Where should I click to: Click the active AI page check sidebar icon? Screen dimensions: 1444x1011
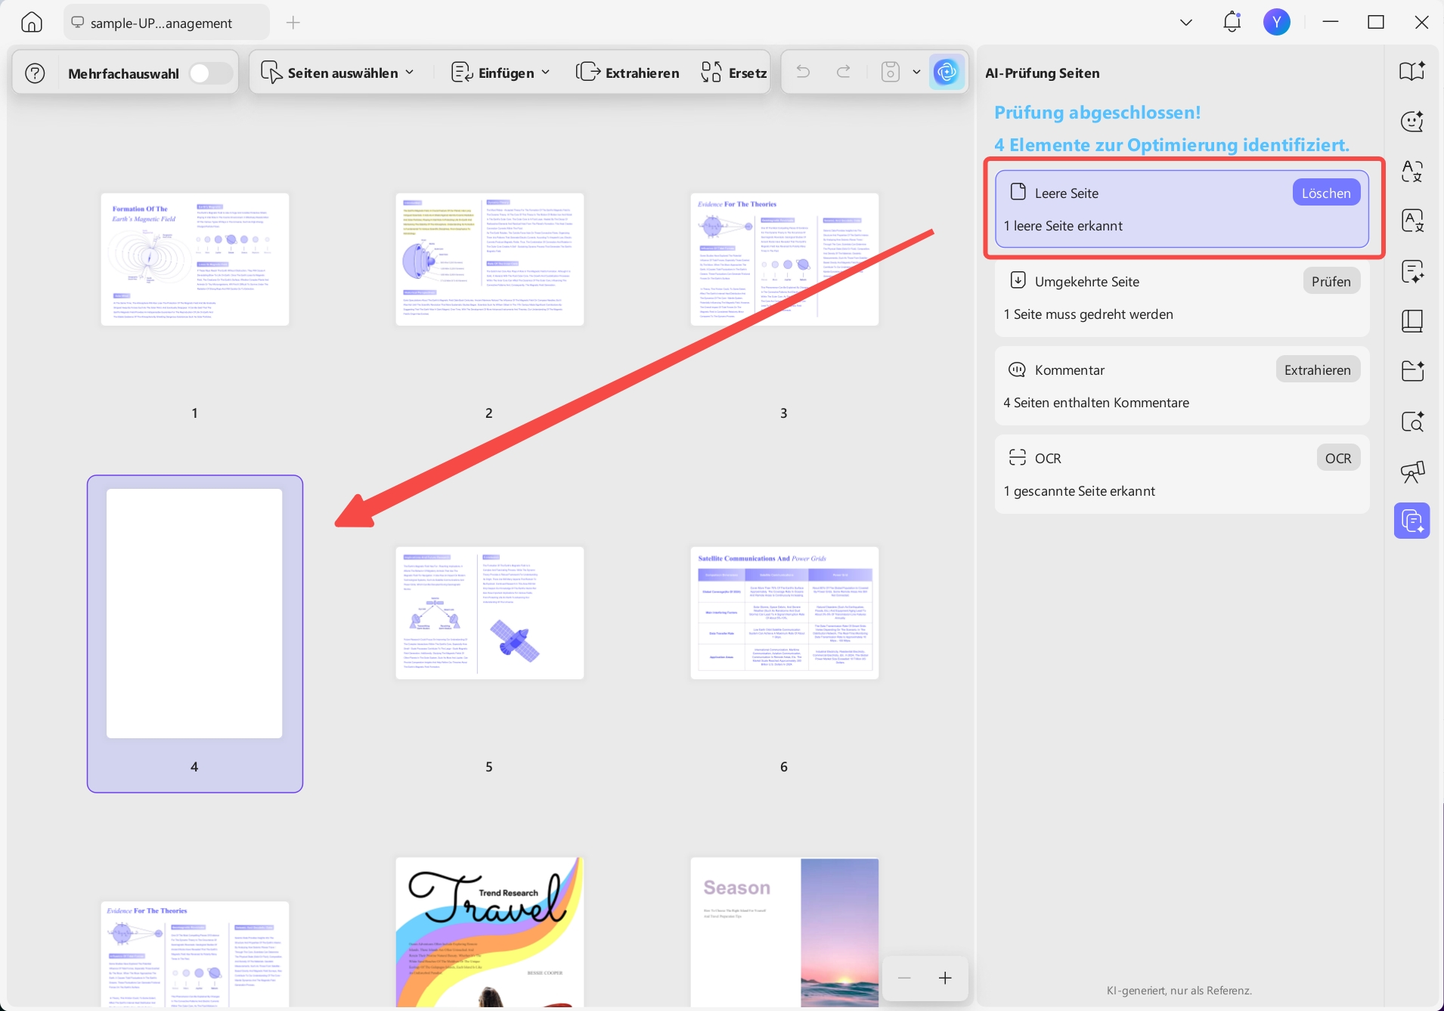pyautogui.click(x=1412, y=521)
